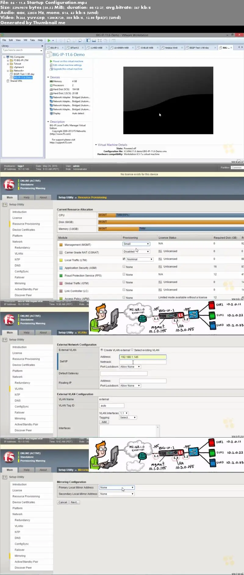Image resolution: width=244 pixels, height=575 pixels.
Task: Click Cancel on the Mirroring Configuration screen
Action: [x=63, y=502]
